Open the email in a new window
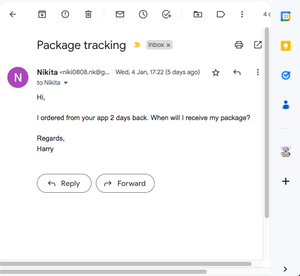The image size is (300, 276). pyautogui.click(x=258, y=45)
